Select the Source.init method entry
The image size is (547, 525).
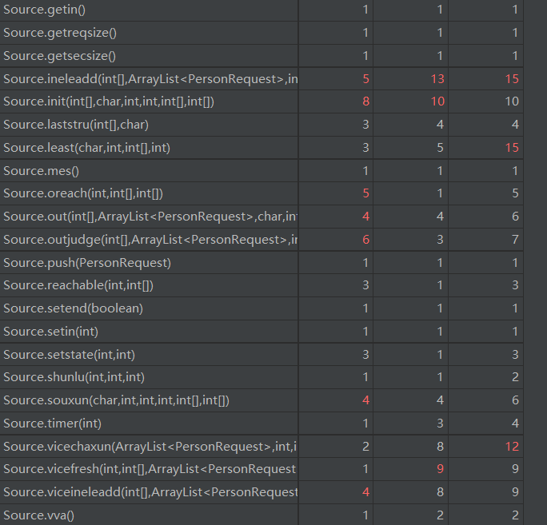109,101
